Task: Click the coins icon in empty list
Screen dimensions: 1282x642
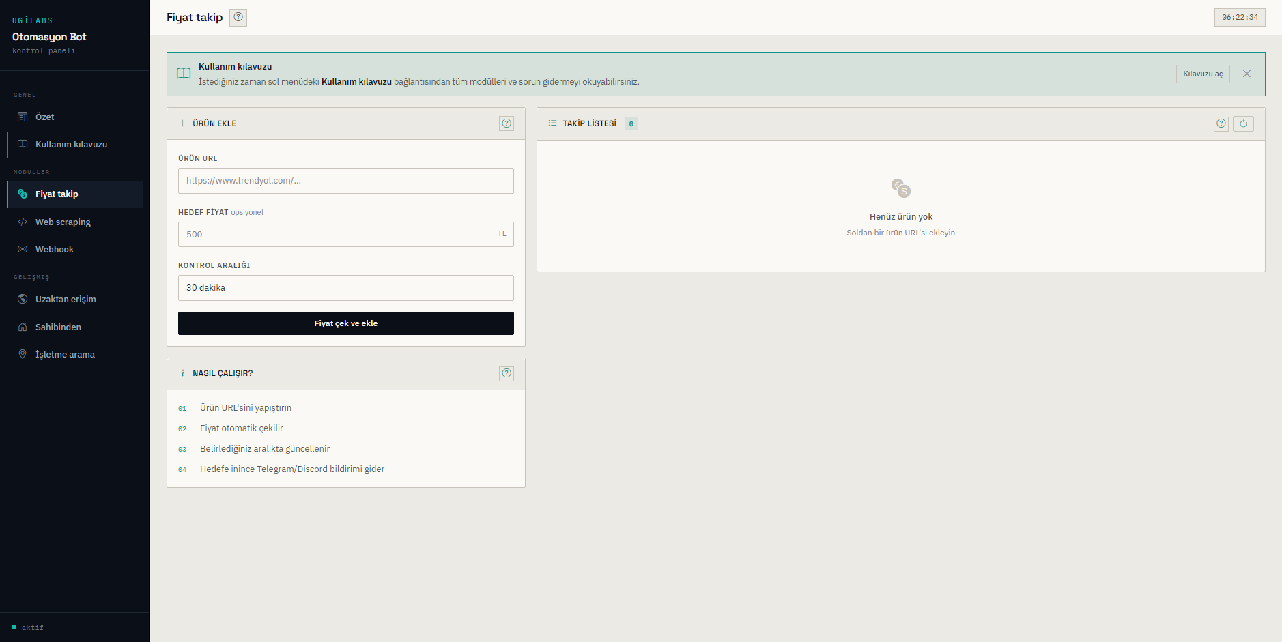Action: click(x=901, y=188)
